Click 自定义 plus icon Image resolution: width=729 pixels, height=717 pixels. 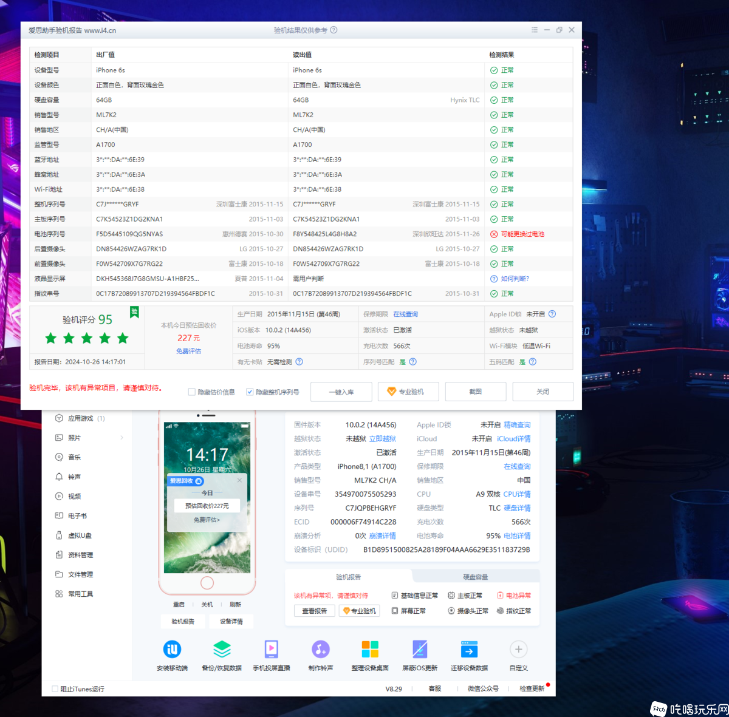(x=518, y=650)
